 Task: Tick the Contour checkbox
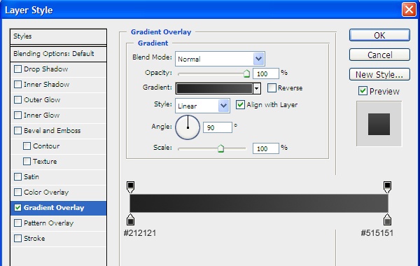click(27, 146)
